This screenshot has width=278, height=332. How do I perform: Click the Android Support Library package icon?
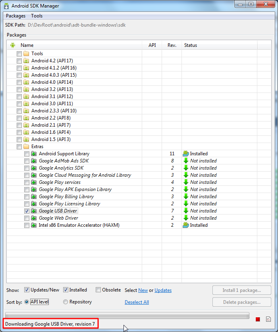tap(34, 154)
